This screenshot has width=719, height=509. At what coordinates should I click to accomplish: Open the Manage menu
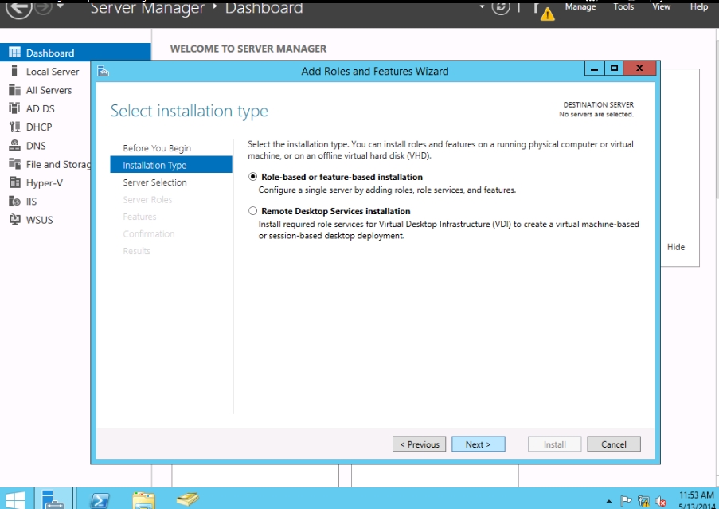pyautogui.click(x=580, y=6)
